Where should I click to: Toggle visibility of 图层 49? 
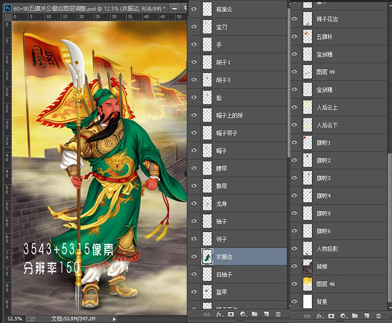click(295, 72)
